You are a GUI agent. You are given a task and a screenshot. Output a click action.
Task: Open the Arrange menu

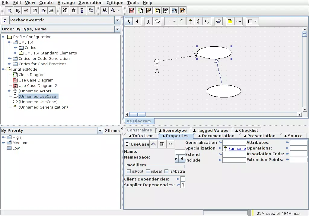tap(66, 2)
